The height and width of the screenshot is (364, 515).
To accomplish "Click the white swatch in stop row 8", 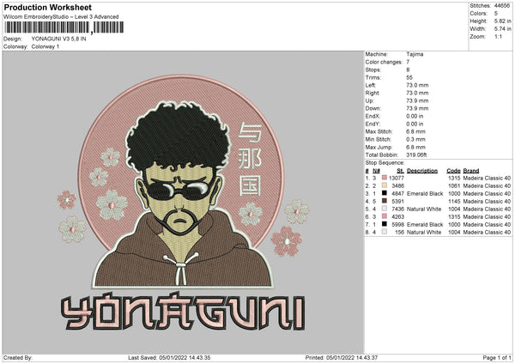I will (385, 232).
